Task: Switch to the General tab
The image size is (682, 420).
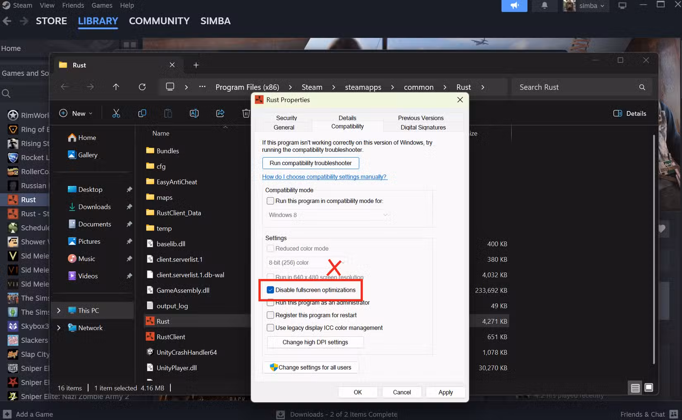Action: [x=284, y=127]
